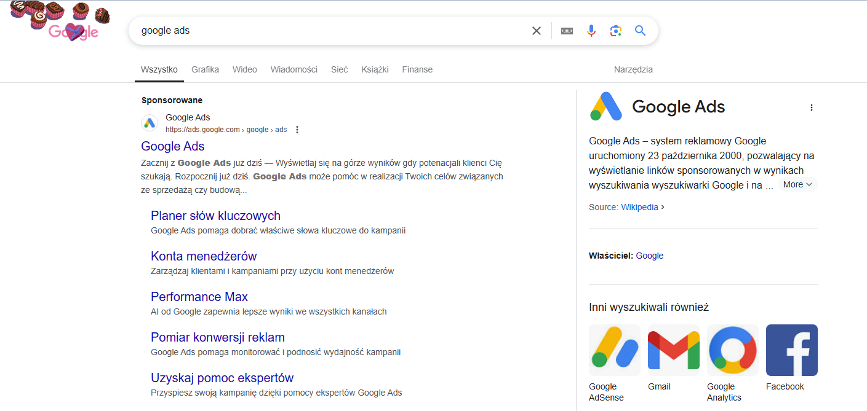Switch to the Grafika tab
867x411 pixels.
(x=206, y=69)
